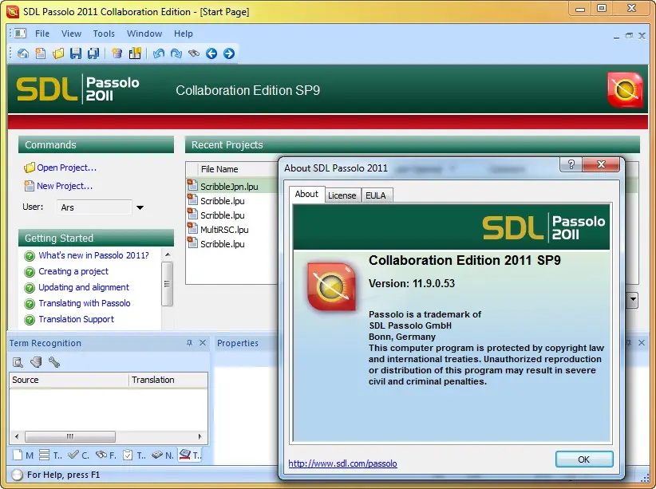656x489 pixels.
Task: Click OK in the About dialog
Action: click(584, 459)
